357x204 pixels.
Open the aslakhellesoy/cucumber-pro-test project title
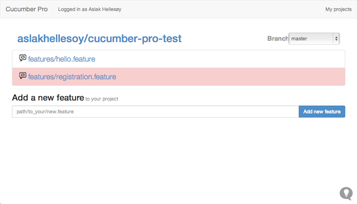tap(99, 38)
